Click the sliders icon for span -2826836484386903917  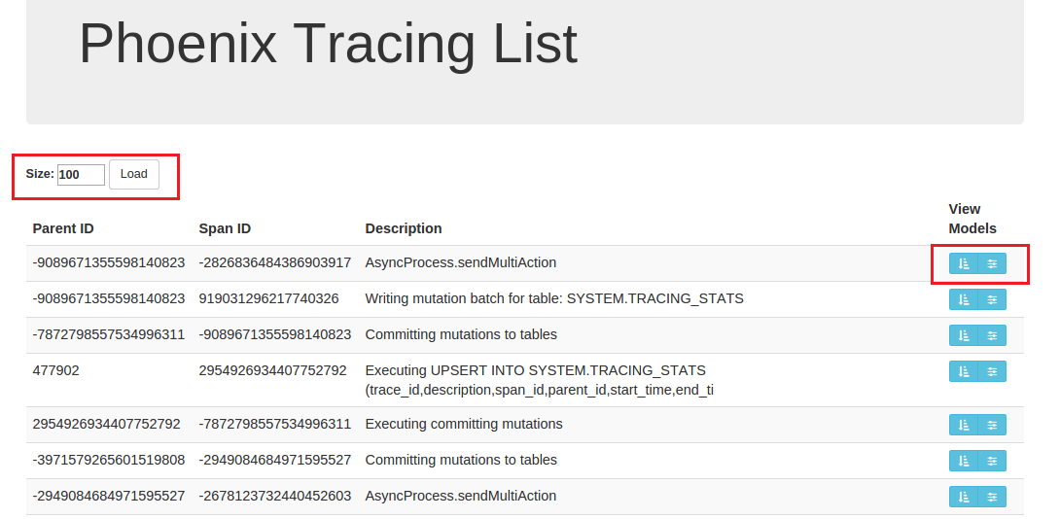(992, 263)
